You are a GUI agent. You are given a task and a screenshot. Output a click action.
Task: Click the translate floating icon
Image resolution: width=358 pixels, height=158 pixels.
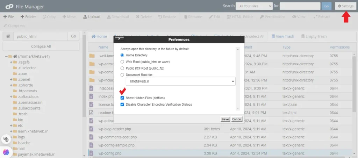click(6, 139)
